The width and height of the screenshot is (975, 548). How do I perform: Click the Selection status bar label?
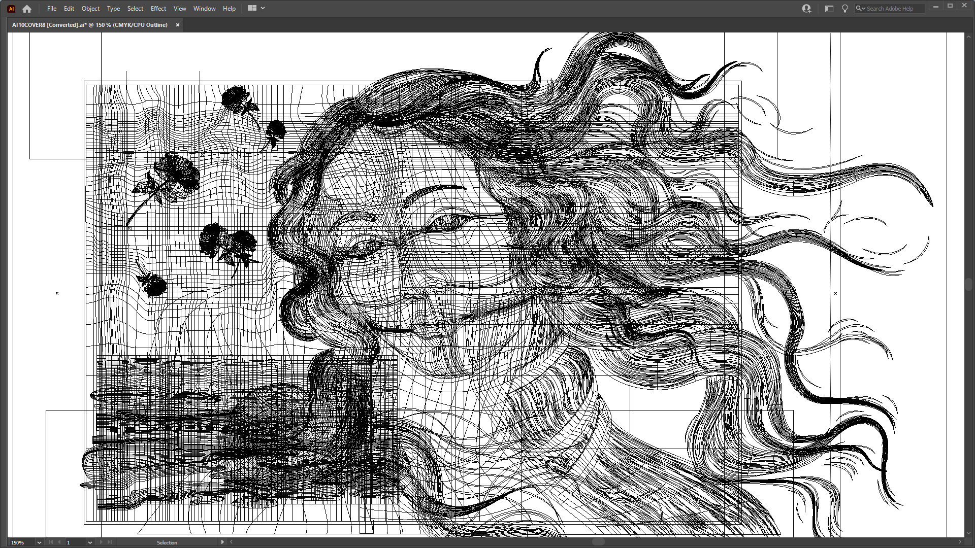[167, 542]
